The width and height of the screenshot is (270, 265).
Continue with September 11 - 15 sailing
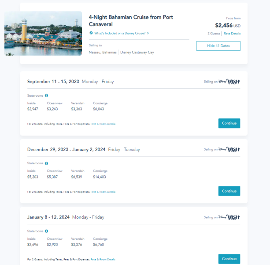click(x=229, y=123)
